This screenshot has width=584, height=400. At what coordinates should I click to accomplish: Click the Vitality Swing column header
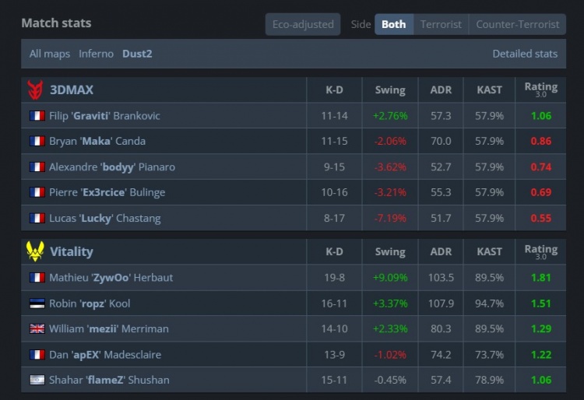[389, 251]
